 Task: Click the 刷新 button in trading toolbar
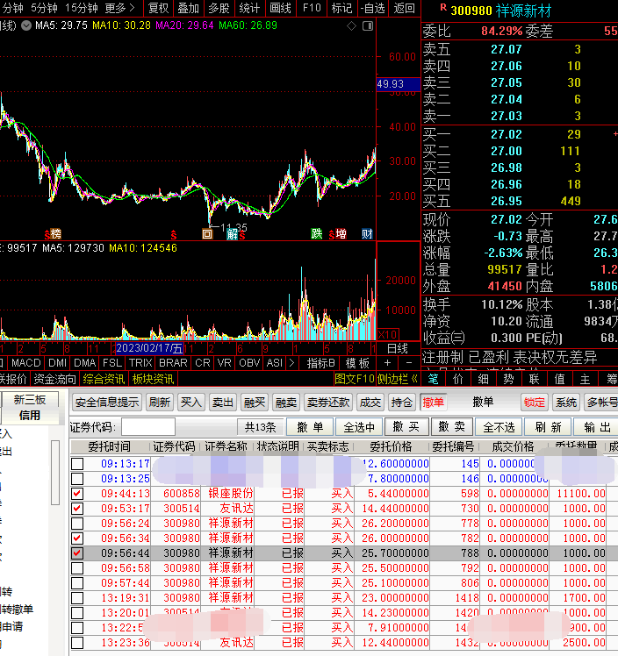pos(160,402)
